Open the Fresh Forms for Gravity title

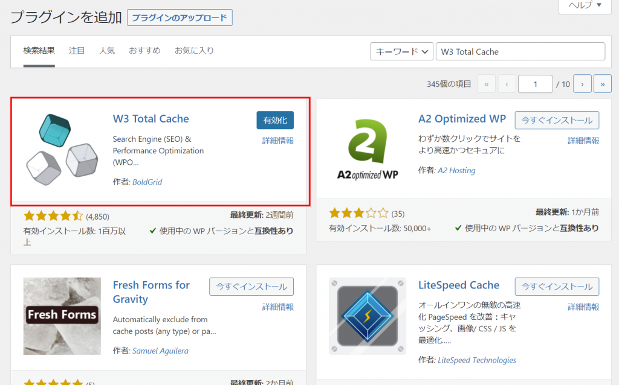coord(151,292)
